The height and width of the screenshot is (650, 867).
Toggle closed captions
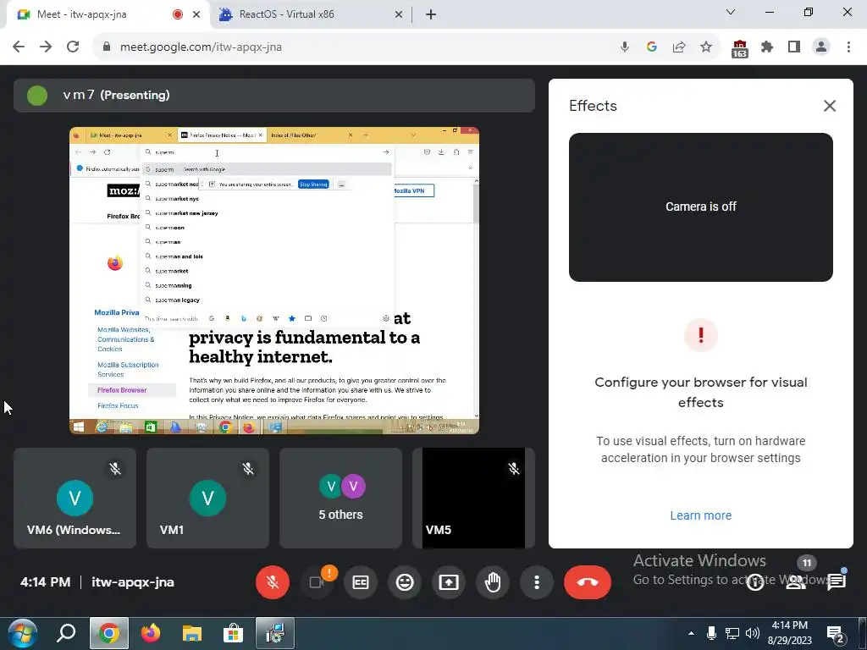(361, 582)
